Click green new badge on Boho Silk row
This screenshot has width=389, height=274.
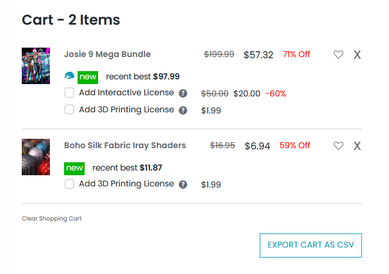point(75,168)
